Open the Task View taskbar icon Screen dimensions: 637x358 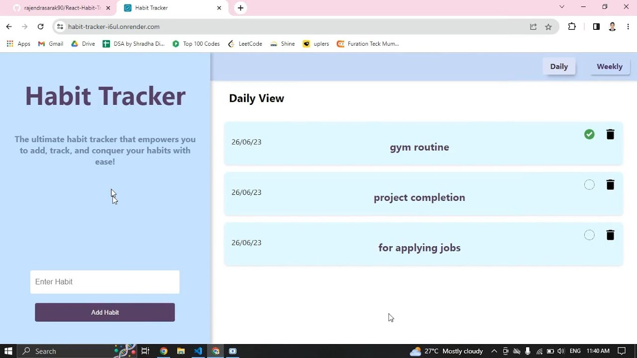click(x=145, y=351)
